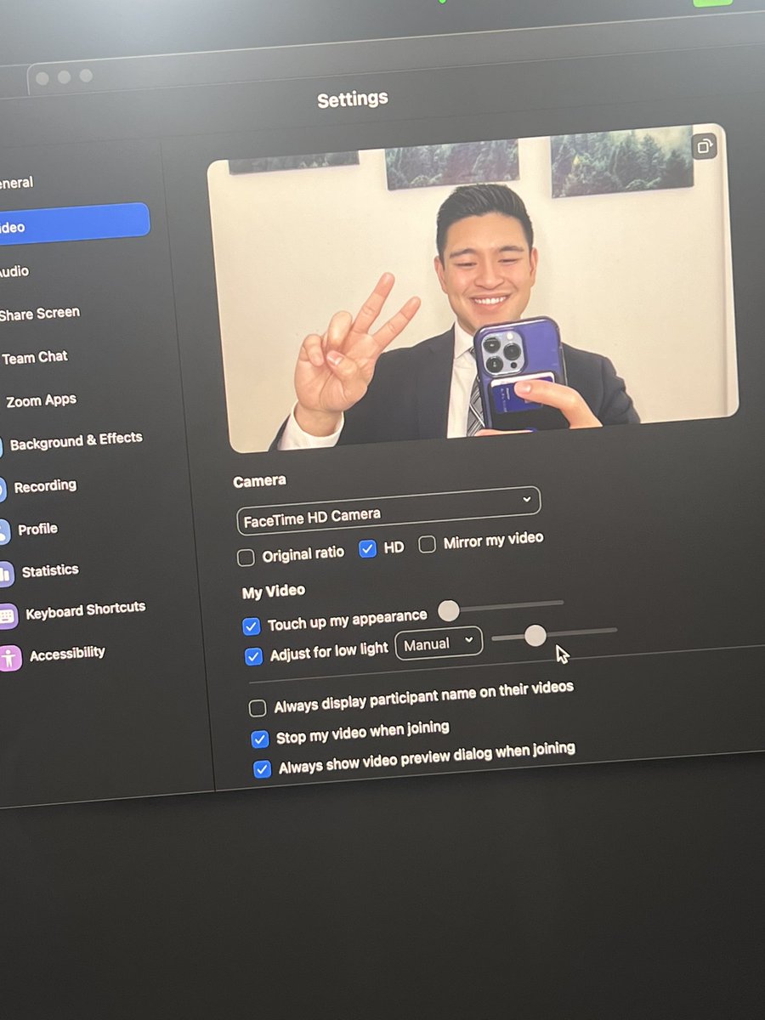765x1020 pixels.
Task: Uncheck Stop my video when joining
Action: (x=259, y=739)
